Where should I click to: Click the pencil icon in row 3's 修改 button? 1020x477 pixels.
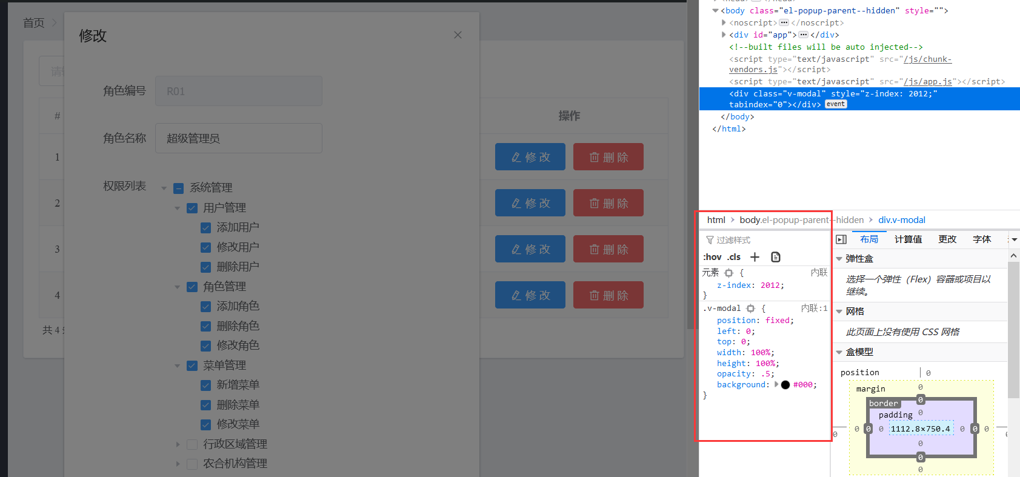[x=516, y=249]
